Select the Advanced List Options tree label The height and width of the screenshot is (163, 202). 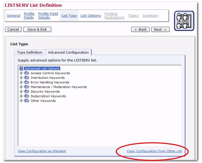42,68
